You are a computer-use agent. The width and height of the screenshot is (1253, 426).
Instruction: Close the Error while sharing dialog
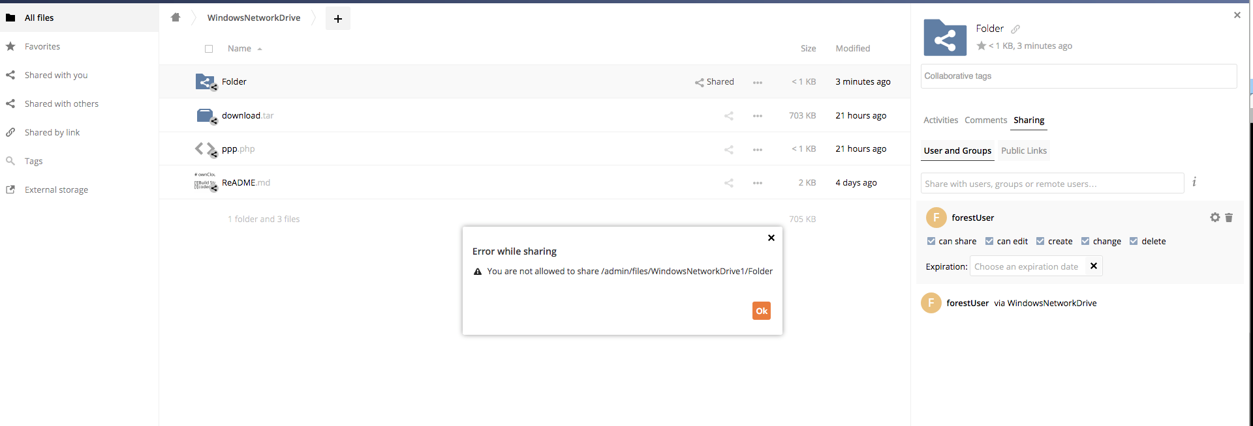coord(771,238)
